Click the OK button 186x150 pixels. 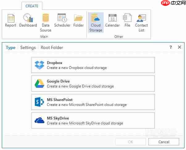click(x=130, y=142)
